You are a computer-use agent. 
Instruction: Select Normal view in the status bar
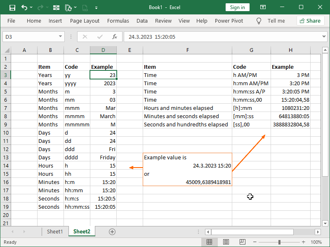click(210, 242)
